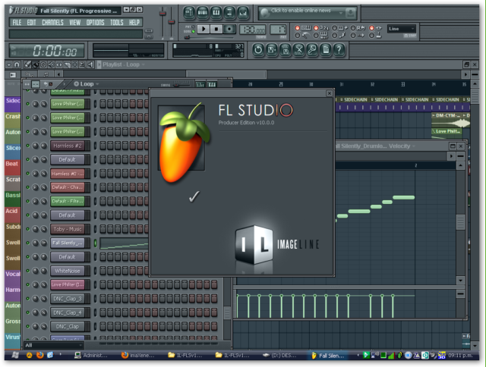Open the FILE menu
Viewport: 486px width, 367px height.
coord(17,22)
